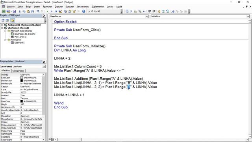Toggle Folders in the Project panel
This screenshot has width=252, height=142.
tap(13, 20)
